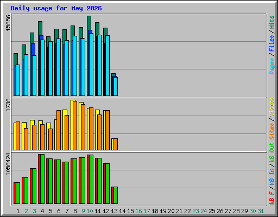Select day 19 on the x-axis
The image size is (278, 217).
(x=163, y=211)
